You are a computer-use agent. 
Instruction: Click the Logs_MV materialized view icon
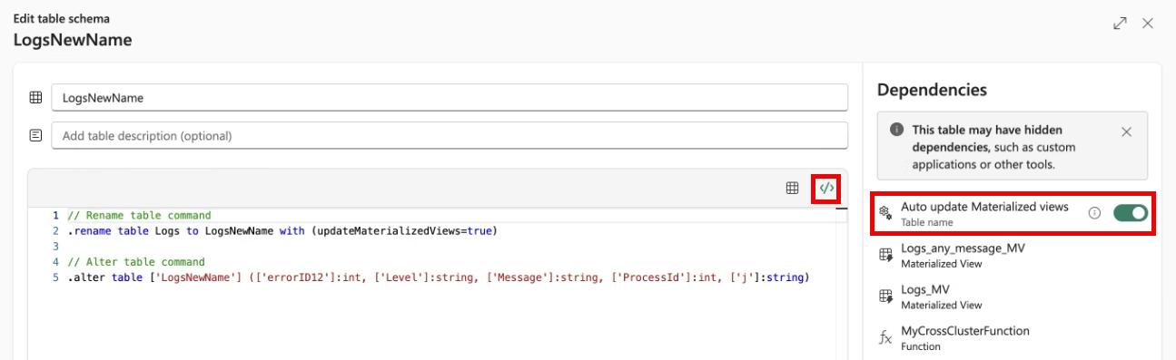click(886, 297)
